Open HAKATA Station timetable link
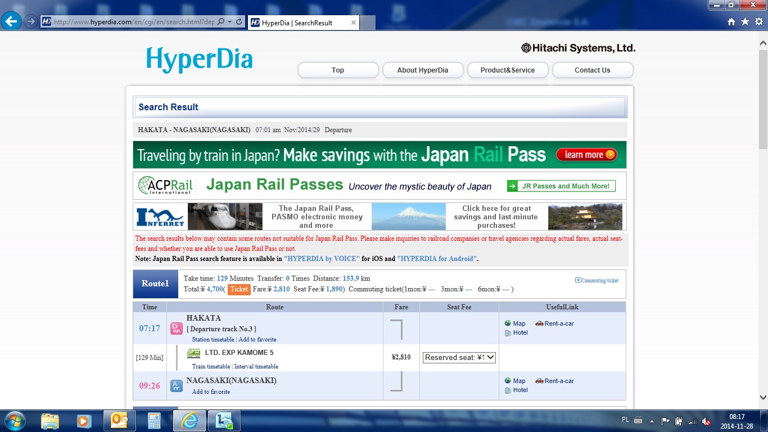 click(213, 340)
